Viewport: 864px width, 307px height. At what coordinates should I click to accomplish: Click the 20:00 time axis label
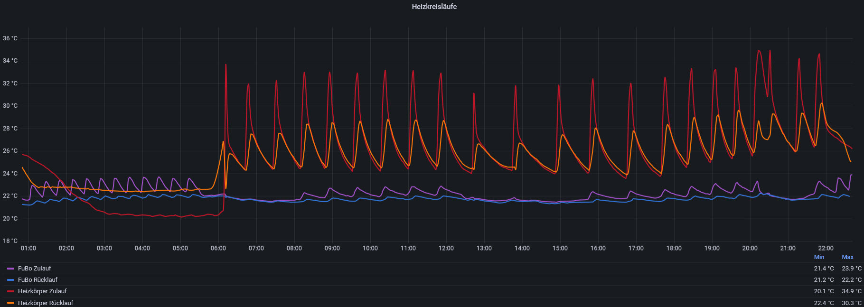click(x=750, y=248)
